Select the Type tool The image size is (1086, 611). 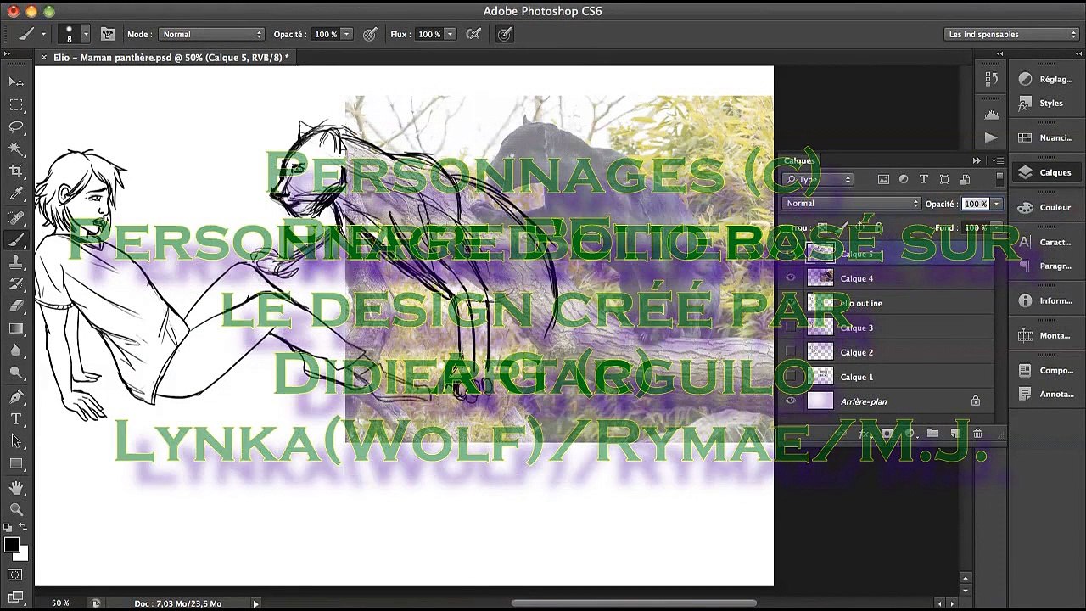[16, 419]
